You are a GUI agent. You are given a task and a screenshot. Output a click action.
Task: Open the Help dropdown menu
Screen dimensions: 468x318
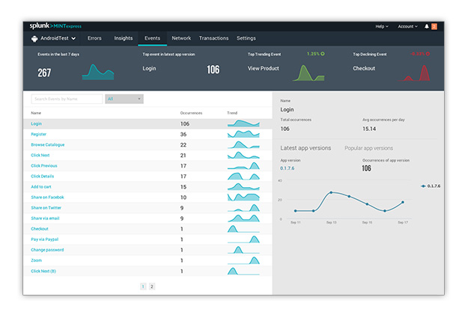[x=382, y=26]
